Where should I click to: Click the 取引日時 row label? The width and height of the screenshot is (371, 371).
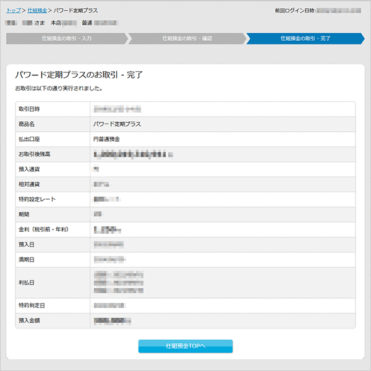30,109
